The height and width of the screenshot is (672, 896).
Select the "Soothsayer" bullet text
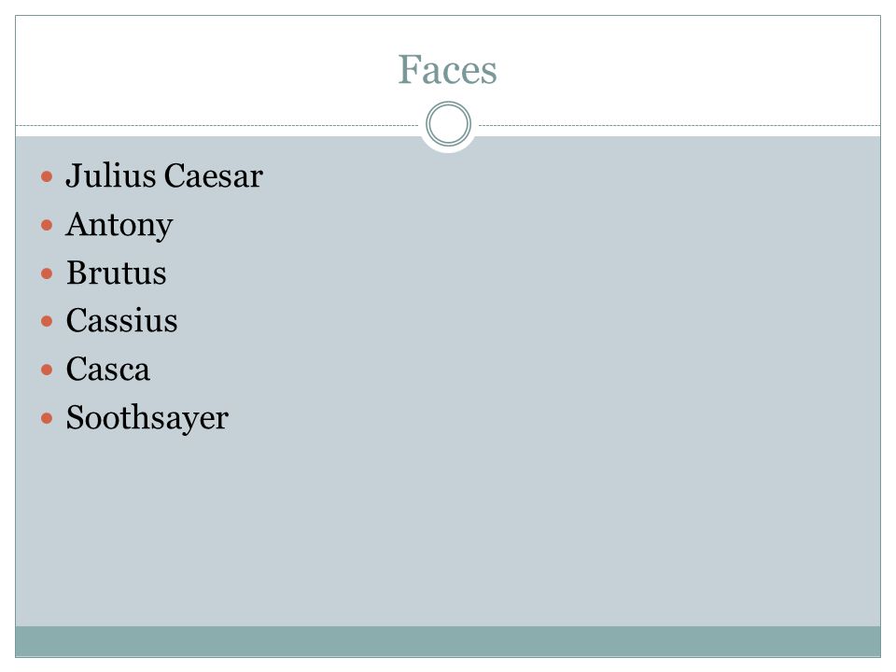click(147, 418)
